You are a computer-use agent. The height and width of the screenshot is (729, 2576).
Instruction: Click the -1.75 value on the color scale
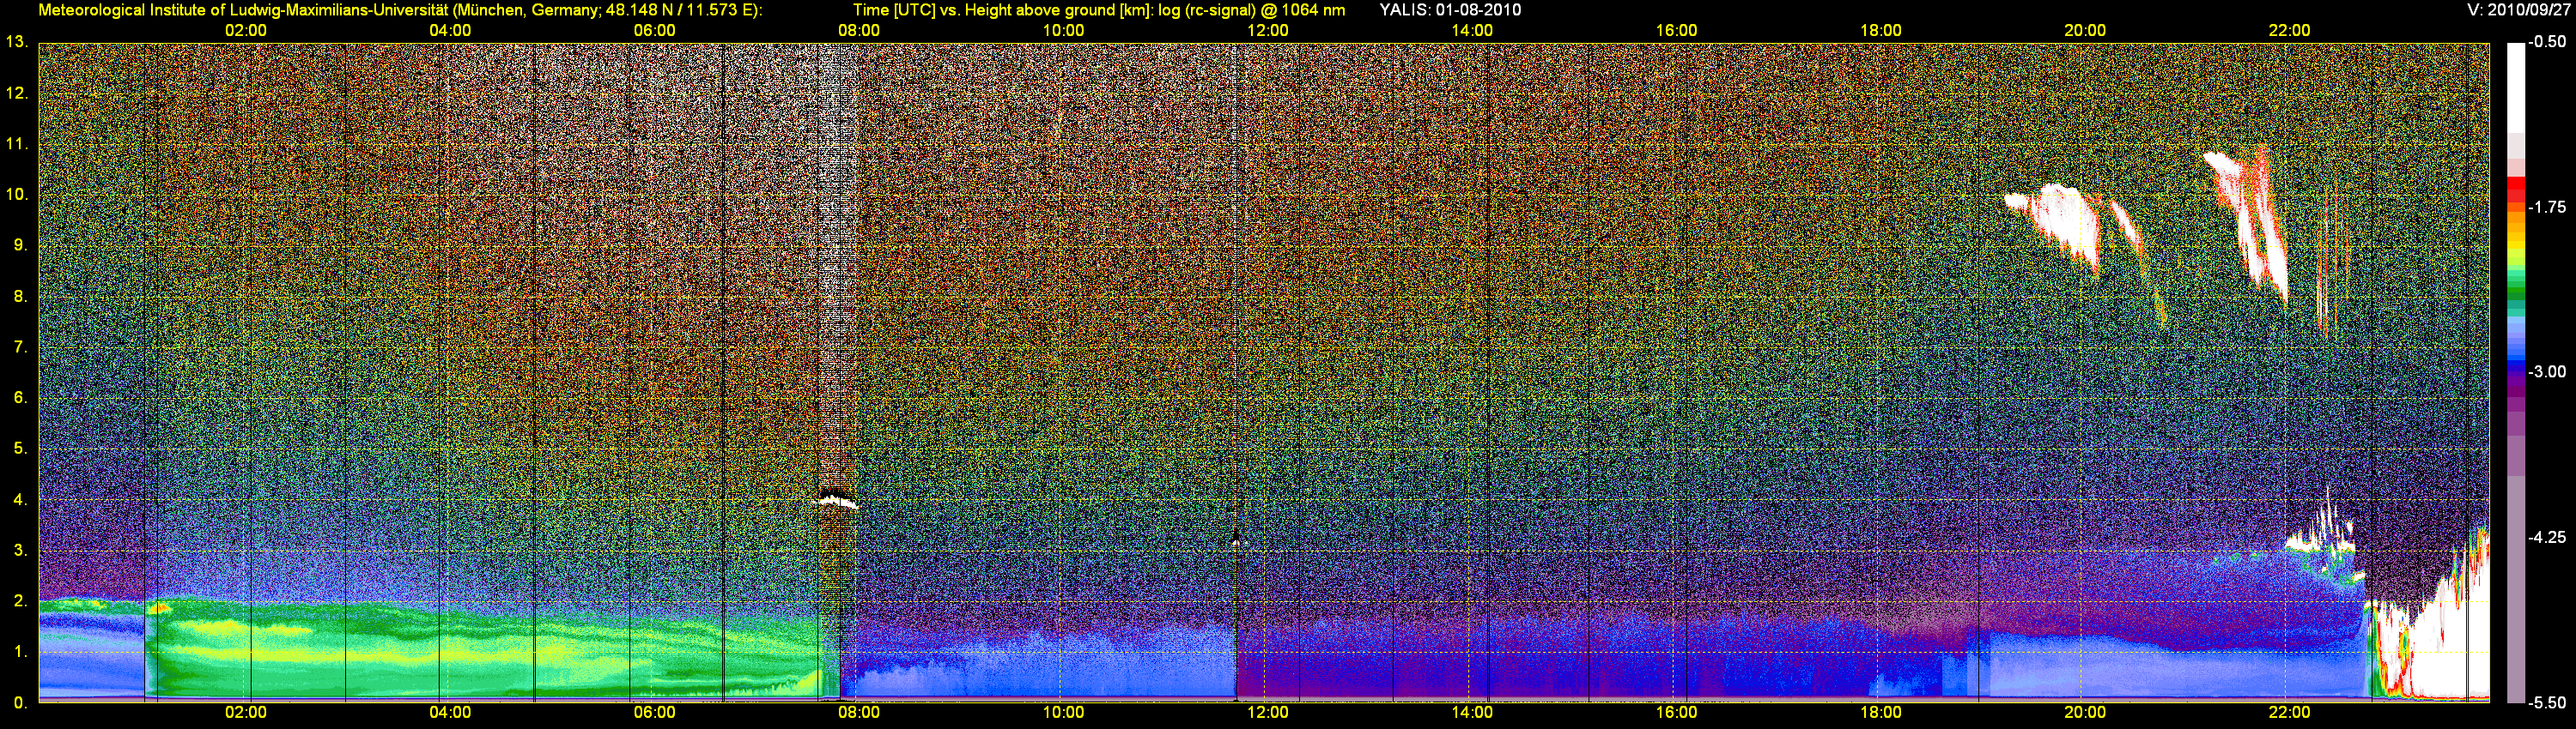tap(2547, 207)
